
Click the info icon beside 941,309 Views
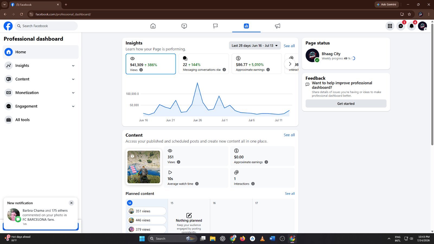pos(141,70)
